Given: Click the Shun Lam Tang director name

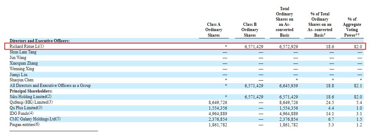Looking at the screenshot, I should click(23, 52).
